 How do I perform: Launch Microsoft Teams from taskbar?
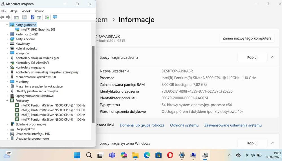pyautogui.click(x=112, y=155)
